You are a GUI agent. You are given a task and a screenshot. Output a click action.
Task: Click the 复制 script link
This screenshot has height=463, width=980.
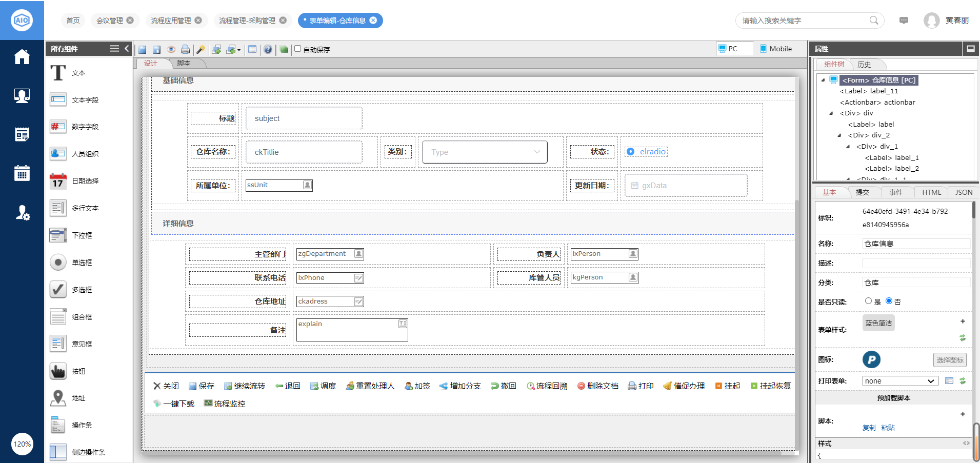869,428
